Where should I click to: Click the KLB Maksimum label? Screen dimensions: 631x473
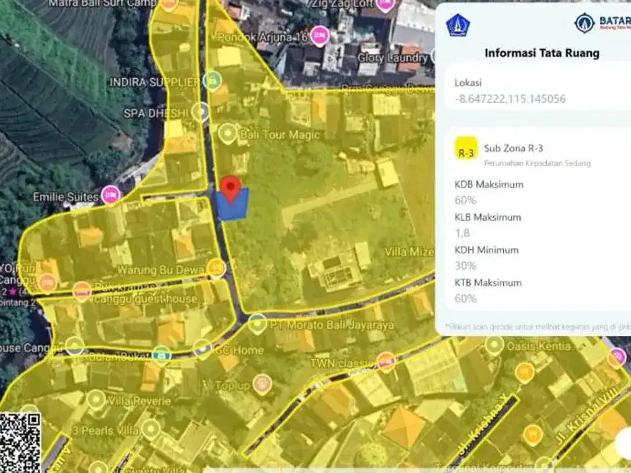(488, 218)
